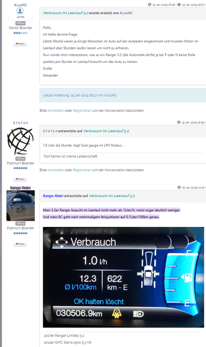
Task: Click clock icon beside 15 Jan 2019 18:26
Action: (149, 5)
